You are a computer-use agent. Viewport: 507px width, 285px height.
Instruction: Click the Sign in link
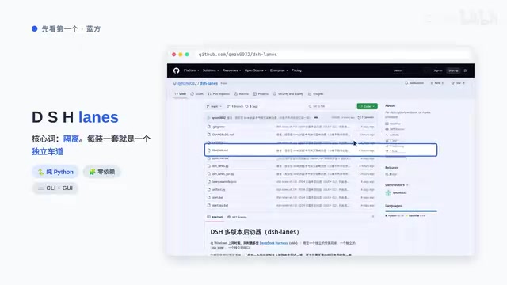(x=438, y=70)
